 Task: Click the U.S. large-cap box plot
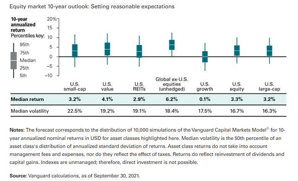point(270,51)
